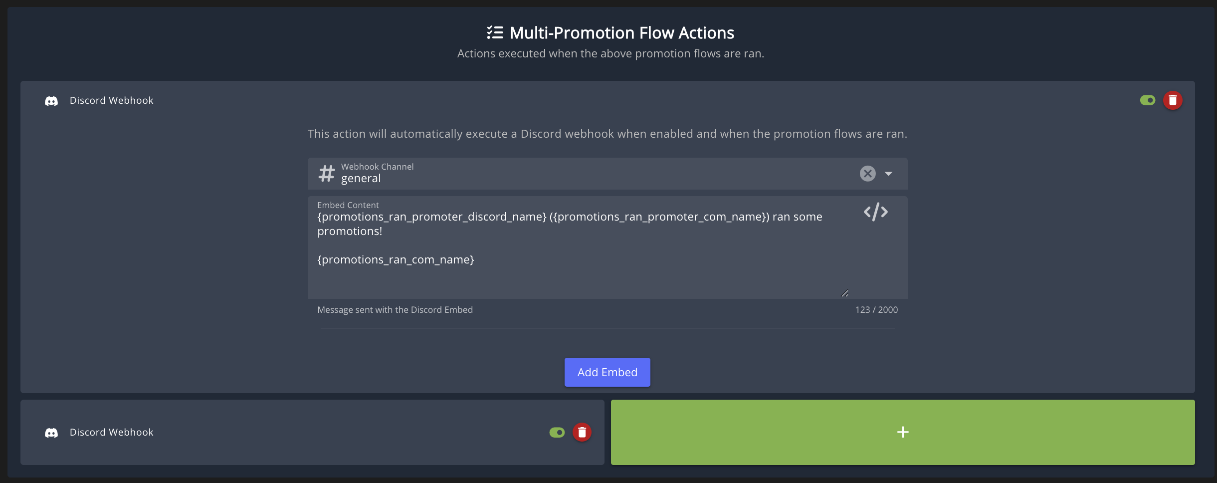Viewport: 1217px width, 483px height.
Task: Click the Multi-Promotion Flow Actions heading
Action: pyautogui.click(x=621, y=33)
